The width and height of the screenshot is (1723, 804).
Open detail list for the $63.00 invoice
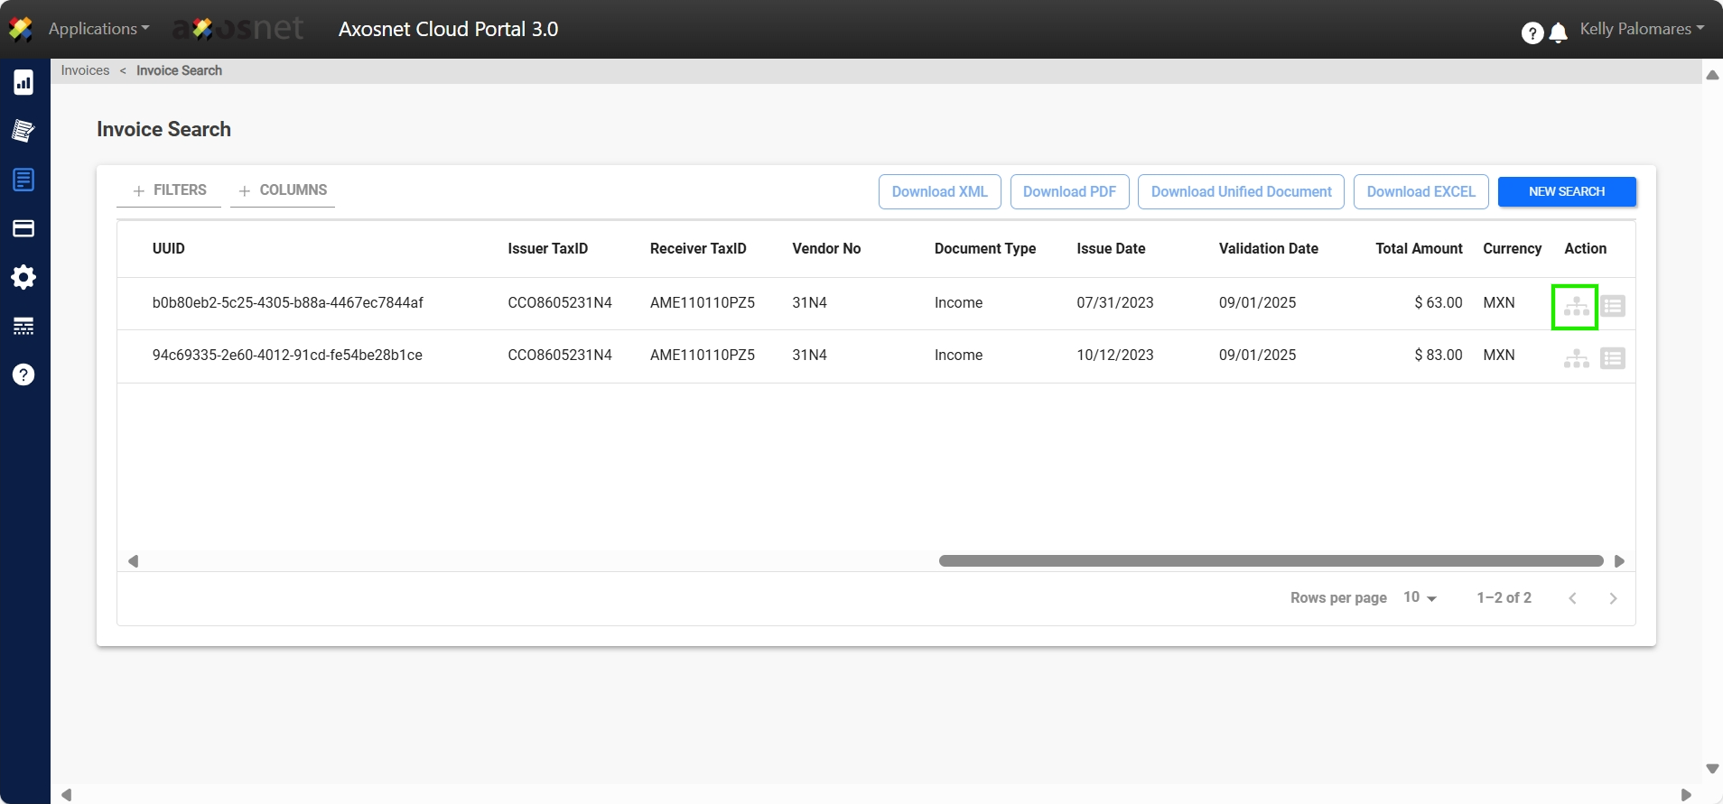1612,307
